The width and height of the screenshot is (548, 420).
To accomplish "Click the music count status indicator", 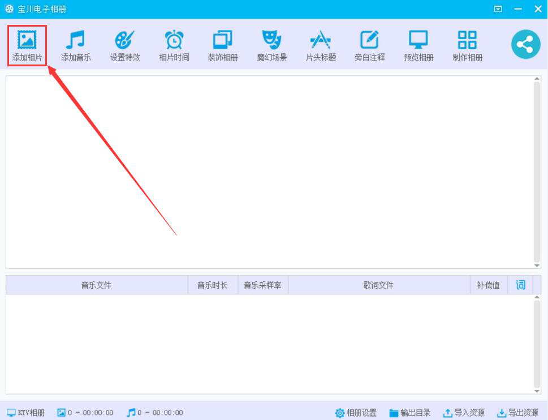I will pos(155,413).
